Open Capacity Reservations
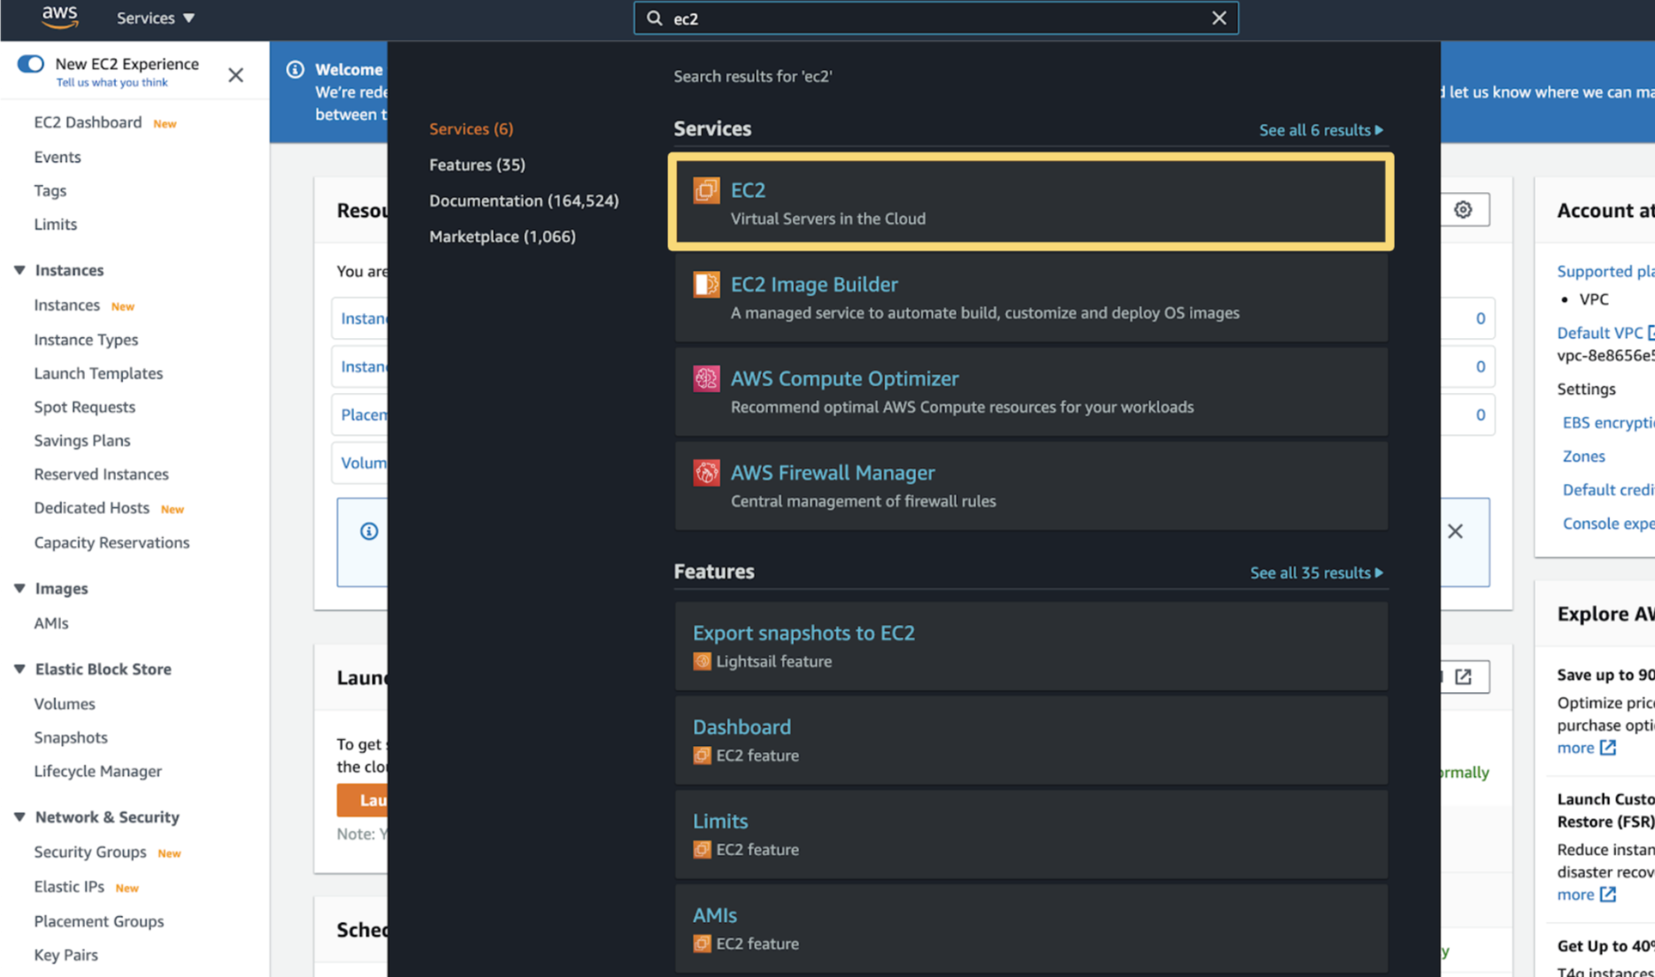The height and width of the screenshot is (977, 1655). click(x=112, y=542)
